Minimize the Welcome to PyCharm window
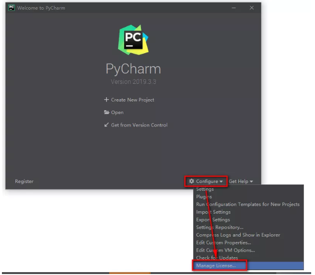Viewport: 315px width, 275px height. 234,8
